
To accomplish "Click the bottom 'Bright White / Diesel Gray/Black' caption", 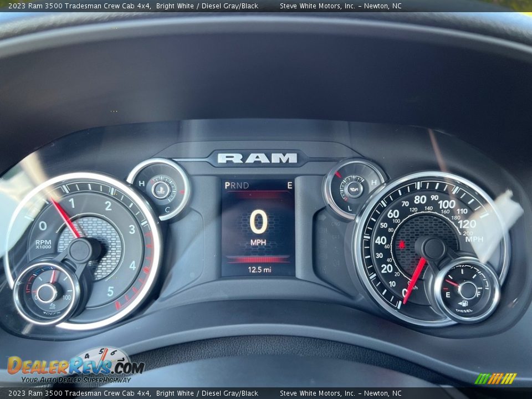I will pyautogui.click(x=207, y=393).
